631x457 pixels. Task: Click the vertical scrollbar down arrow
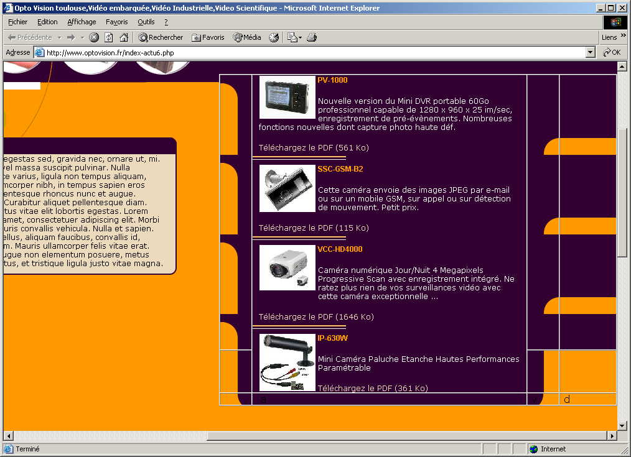coord(622,426)
